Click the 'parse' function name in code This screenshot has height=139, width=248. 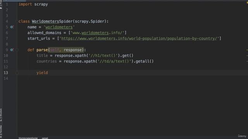click(42, 50)
